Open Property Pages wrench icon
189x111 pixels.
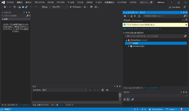point(133,99)
